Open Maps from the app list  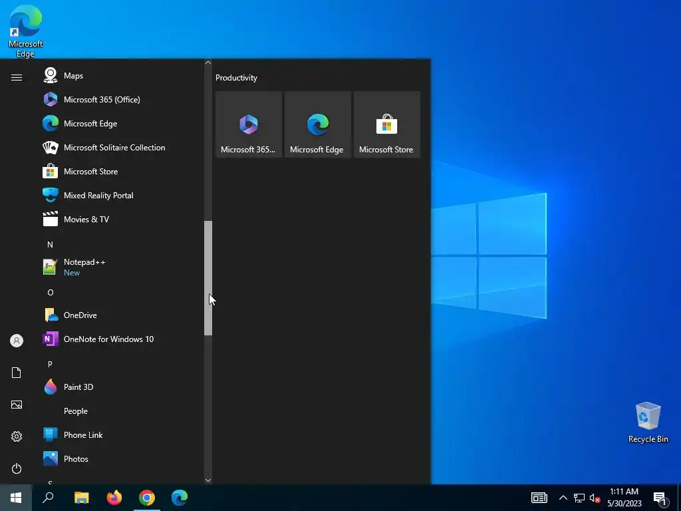pyautogui.click(x=122, y=76)
